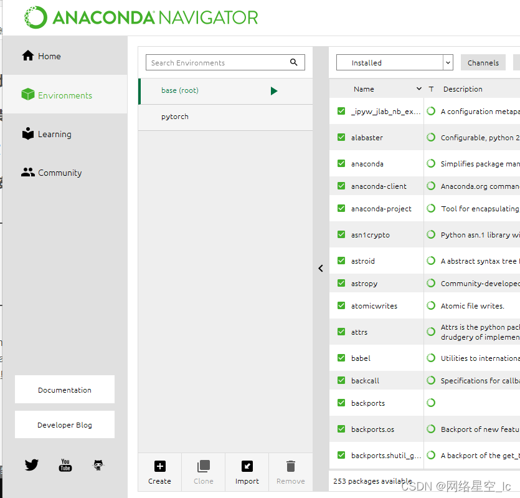Click the Home house icon
The height and width of the screenshot is (498, 520).
(28, 55)
